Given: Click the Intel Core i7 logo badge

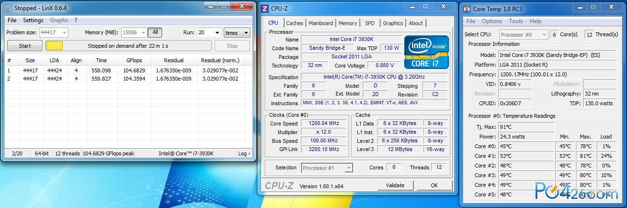Looking at the screenshot, I should (426, 51).
